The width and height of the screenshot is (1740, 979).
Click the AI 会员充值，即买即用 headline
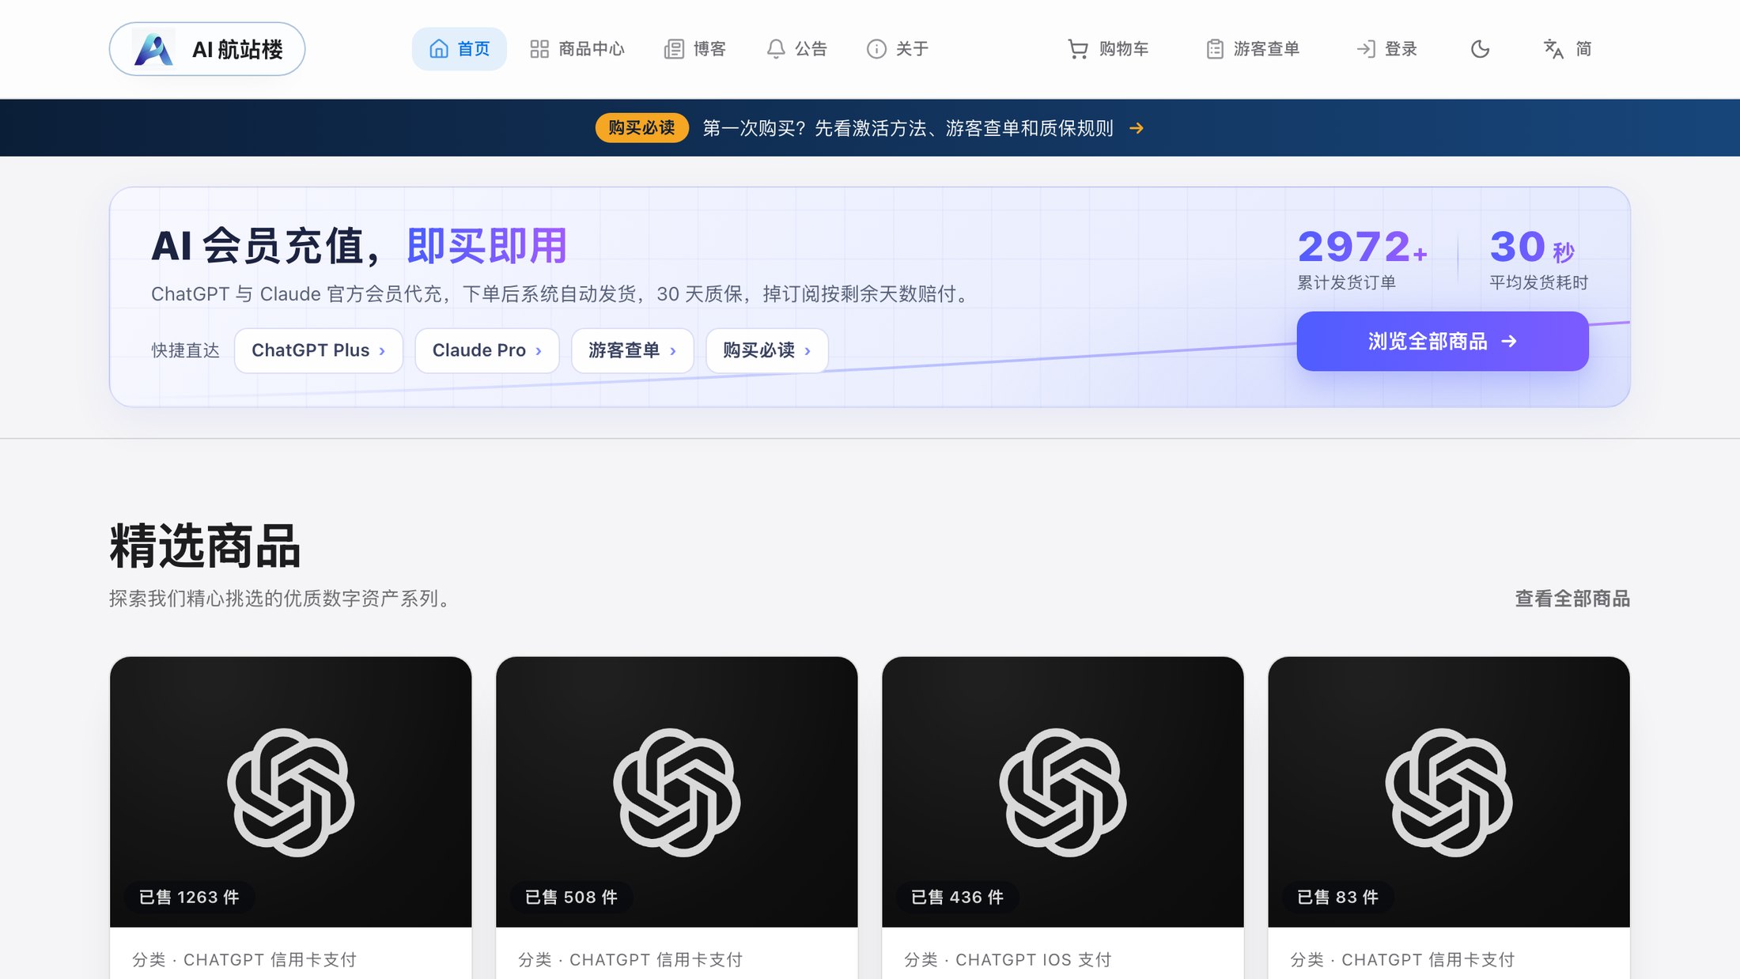[359, 245]
